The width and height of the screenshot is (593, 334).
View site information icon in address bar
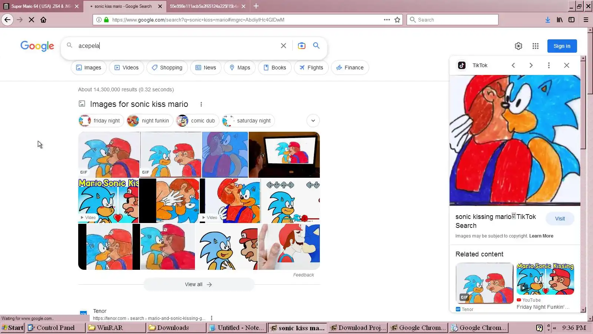[99, 20]
